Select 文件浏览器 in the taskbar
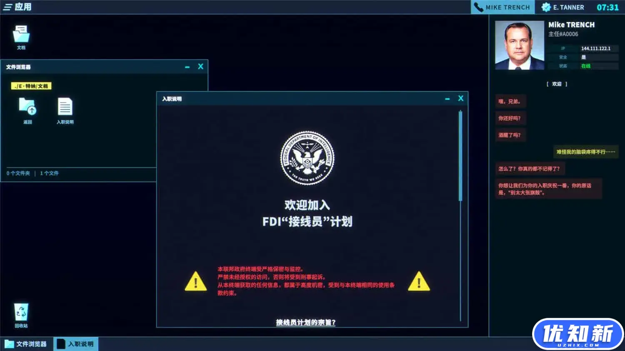The width and height of the screenshot is (625, 351). tap(26, 344)
